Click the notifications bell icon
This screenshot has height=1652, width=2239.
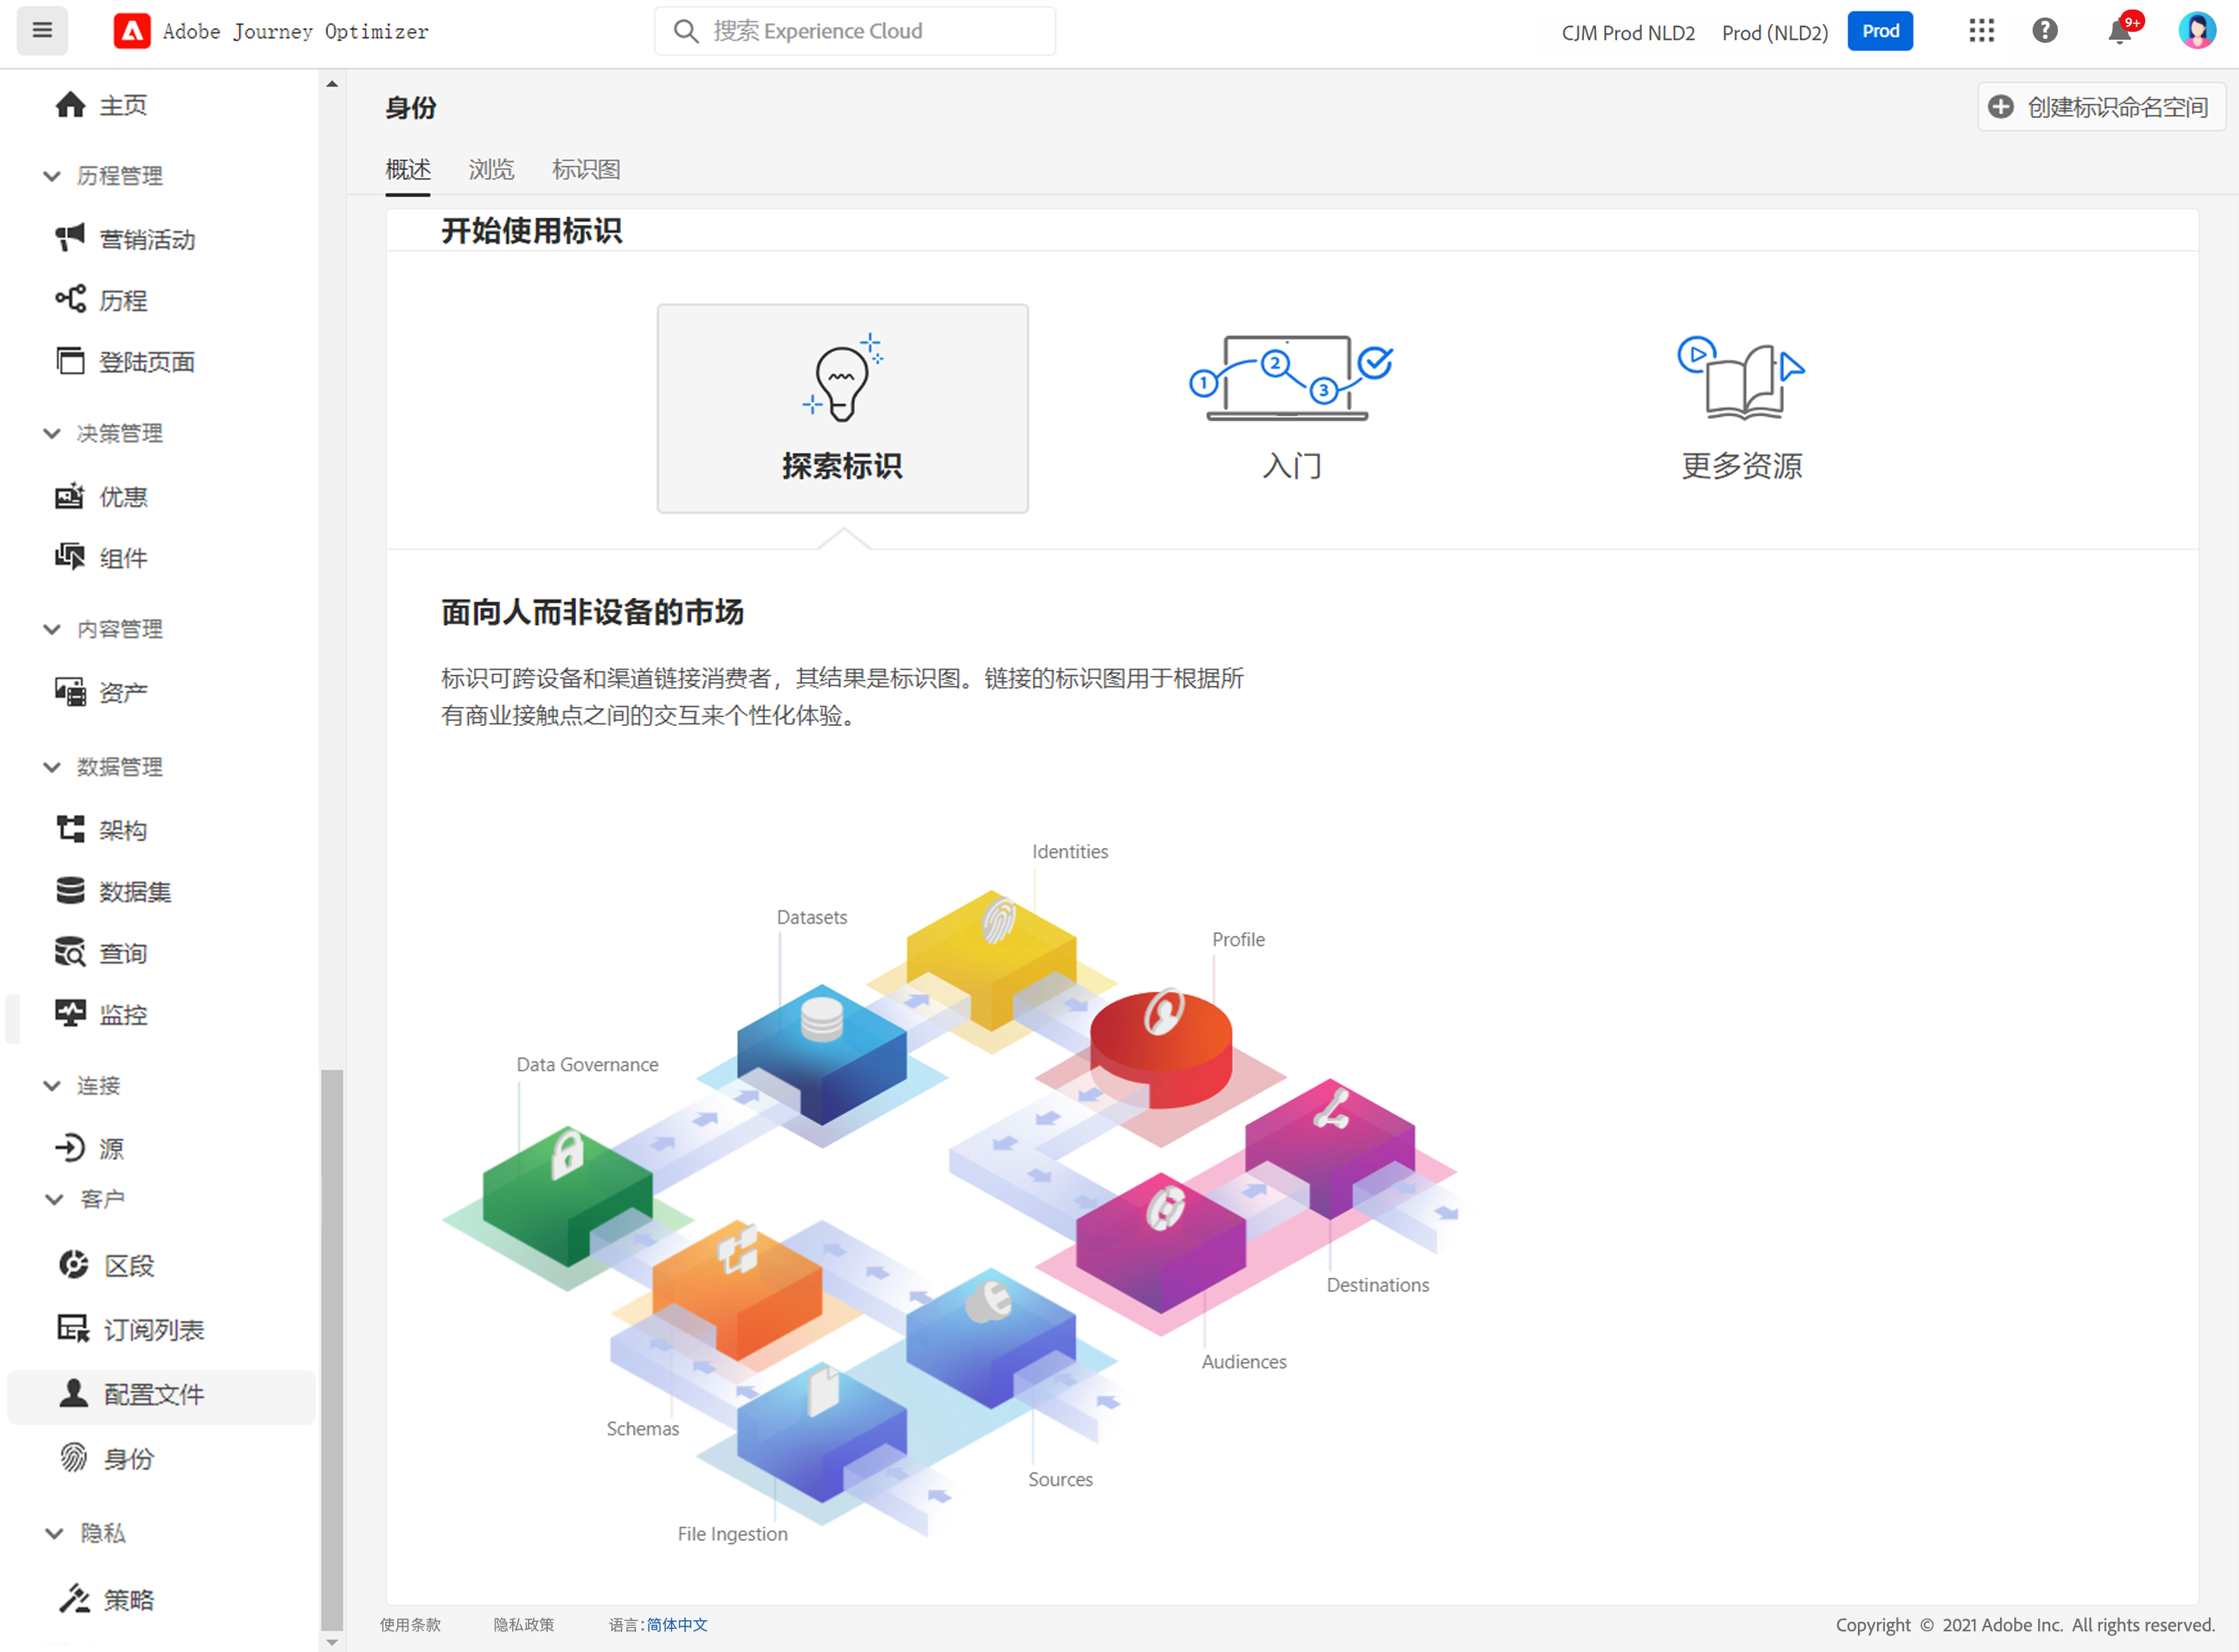tap(2118, 32)
